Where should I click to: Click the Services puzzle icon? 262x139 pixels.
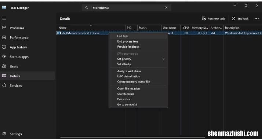coord(4,85)
